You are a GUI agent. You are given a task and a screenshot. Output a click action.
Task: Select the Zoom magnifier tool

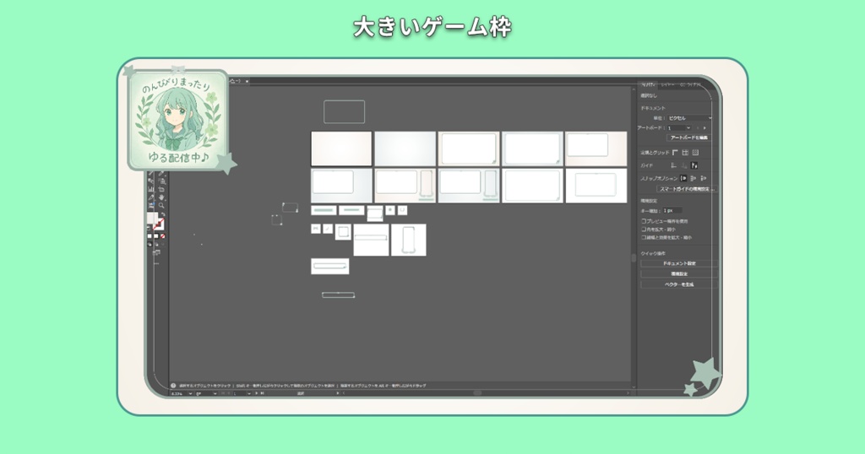pyautogui.click(x=161, y=206)
